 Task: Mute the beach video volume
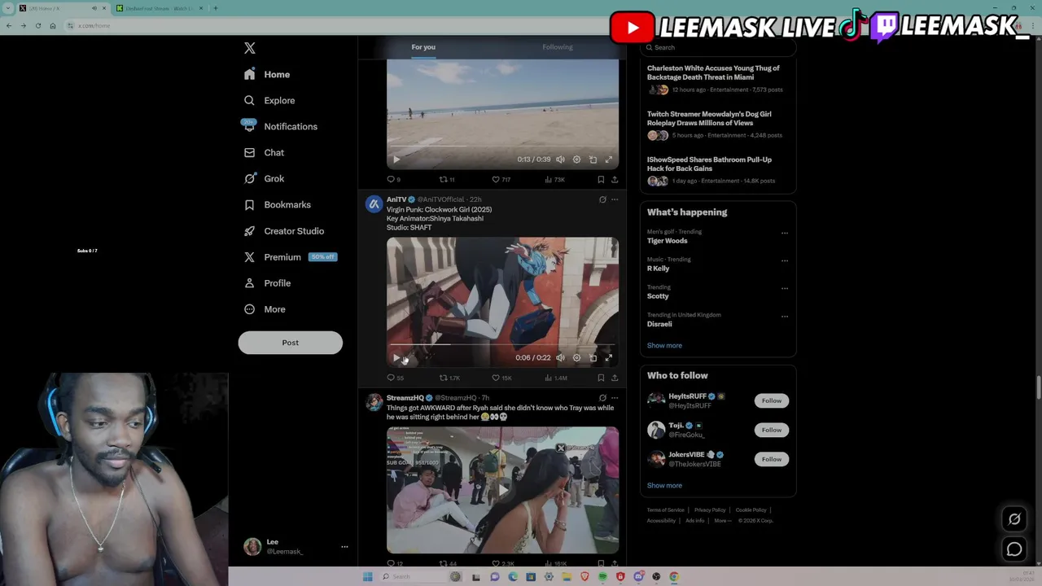tap(560, 160)
